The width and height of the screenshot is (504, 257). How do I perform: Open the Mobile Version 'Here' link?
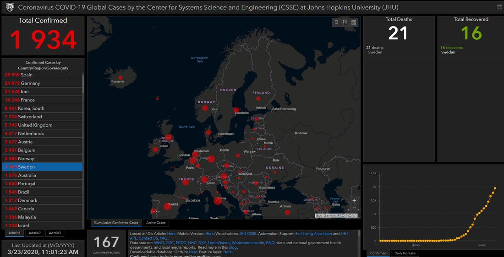pos(209,234)
